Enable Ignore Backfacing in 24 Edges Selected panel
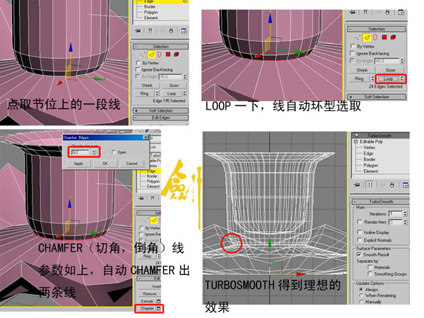This screenshot has width=424, height=318. [353, 53]
